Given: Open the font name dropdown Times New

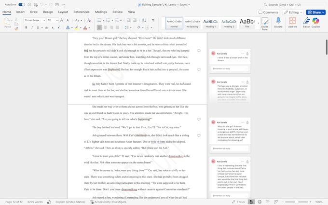Looking at the screenshot, I should (x=35, y=20).
